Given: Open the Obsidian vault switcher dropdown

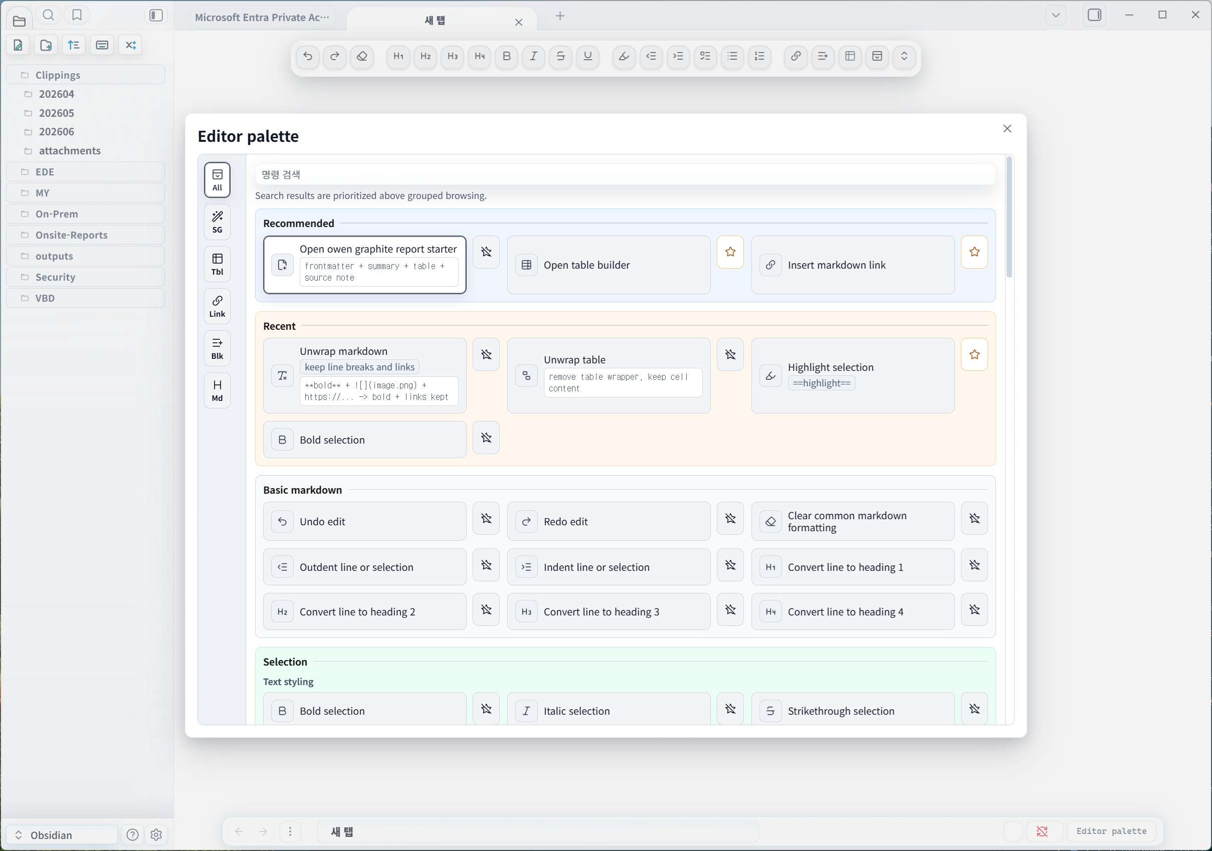Looking at the screenshot, I should coord(62,834).
